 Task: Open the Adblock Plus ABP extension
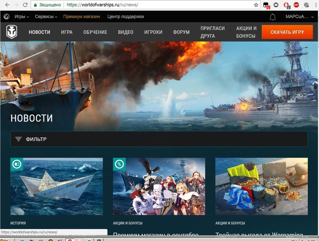coord(296,5)
